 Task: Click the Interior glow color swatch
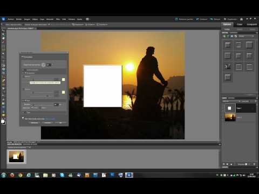(64, 79)
